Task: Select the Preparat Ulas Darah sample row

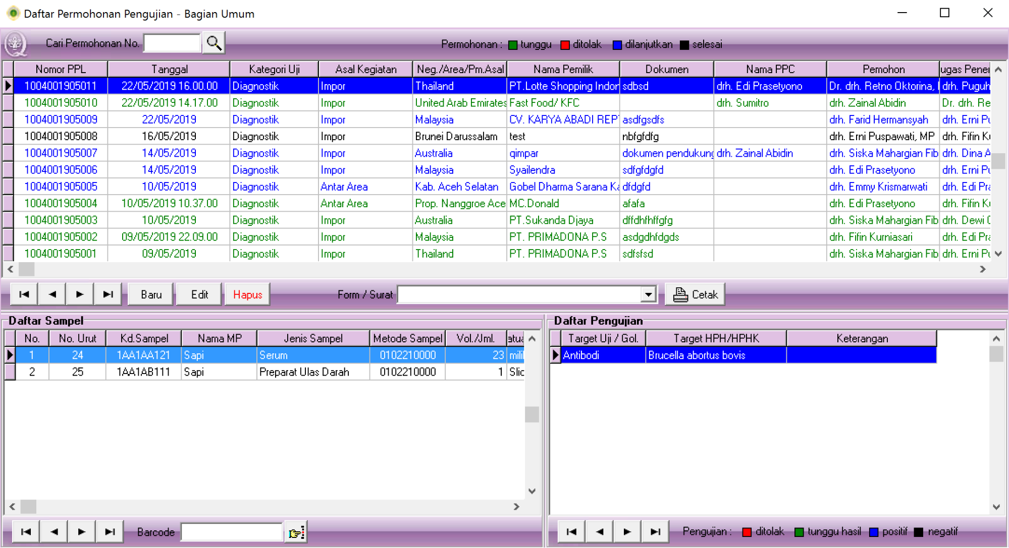Action: click(304, 372)
